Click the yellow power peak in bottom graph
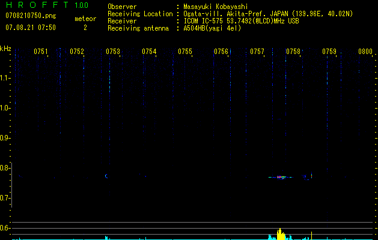This screenshot has height=240, width=378. coord(280,234)
